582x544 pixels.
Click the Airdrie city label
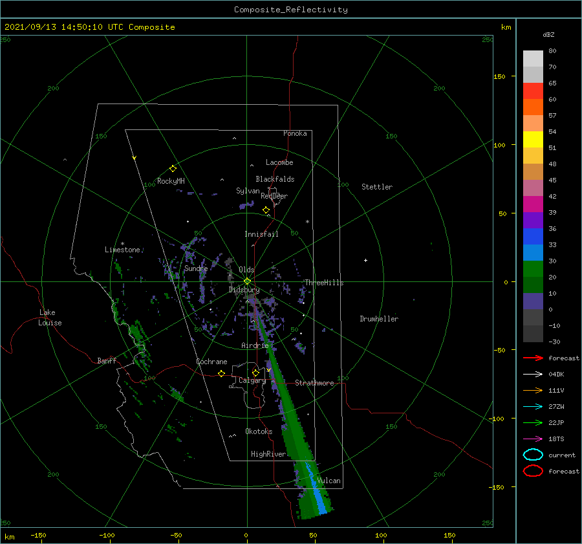tap(255, 345)
